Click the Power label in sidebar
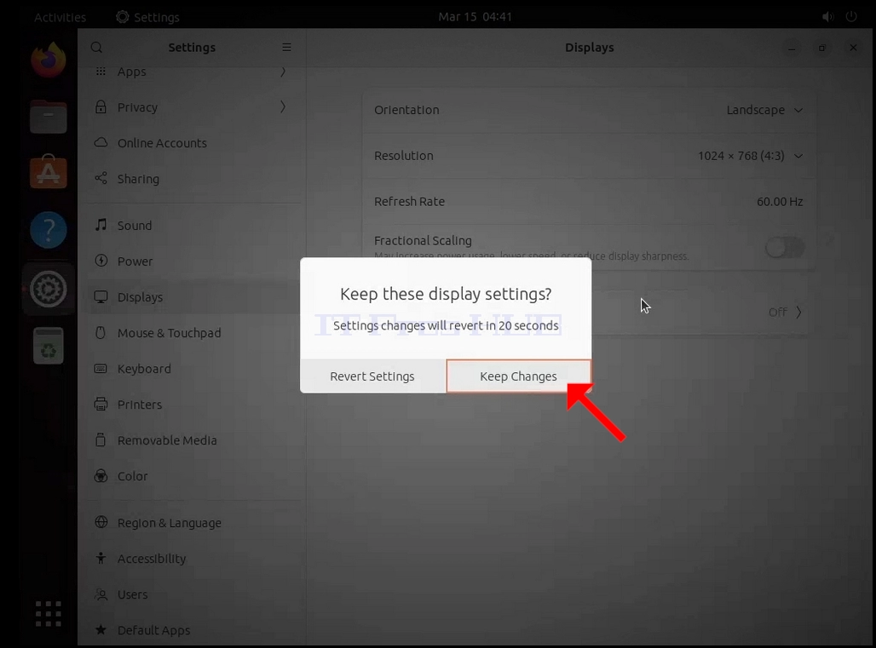Image resolution: width=876 pixels, height=648 pixels. (135, 261)
